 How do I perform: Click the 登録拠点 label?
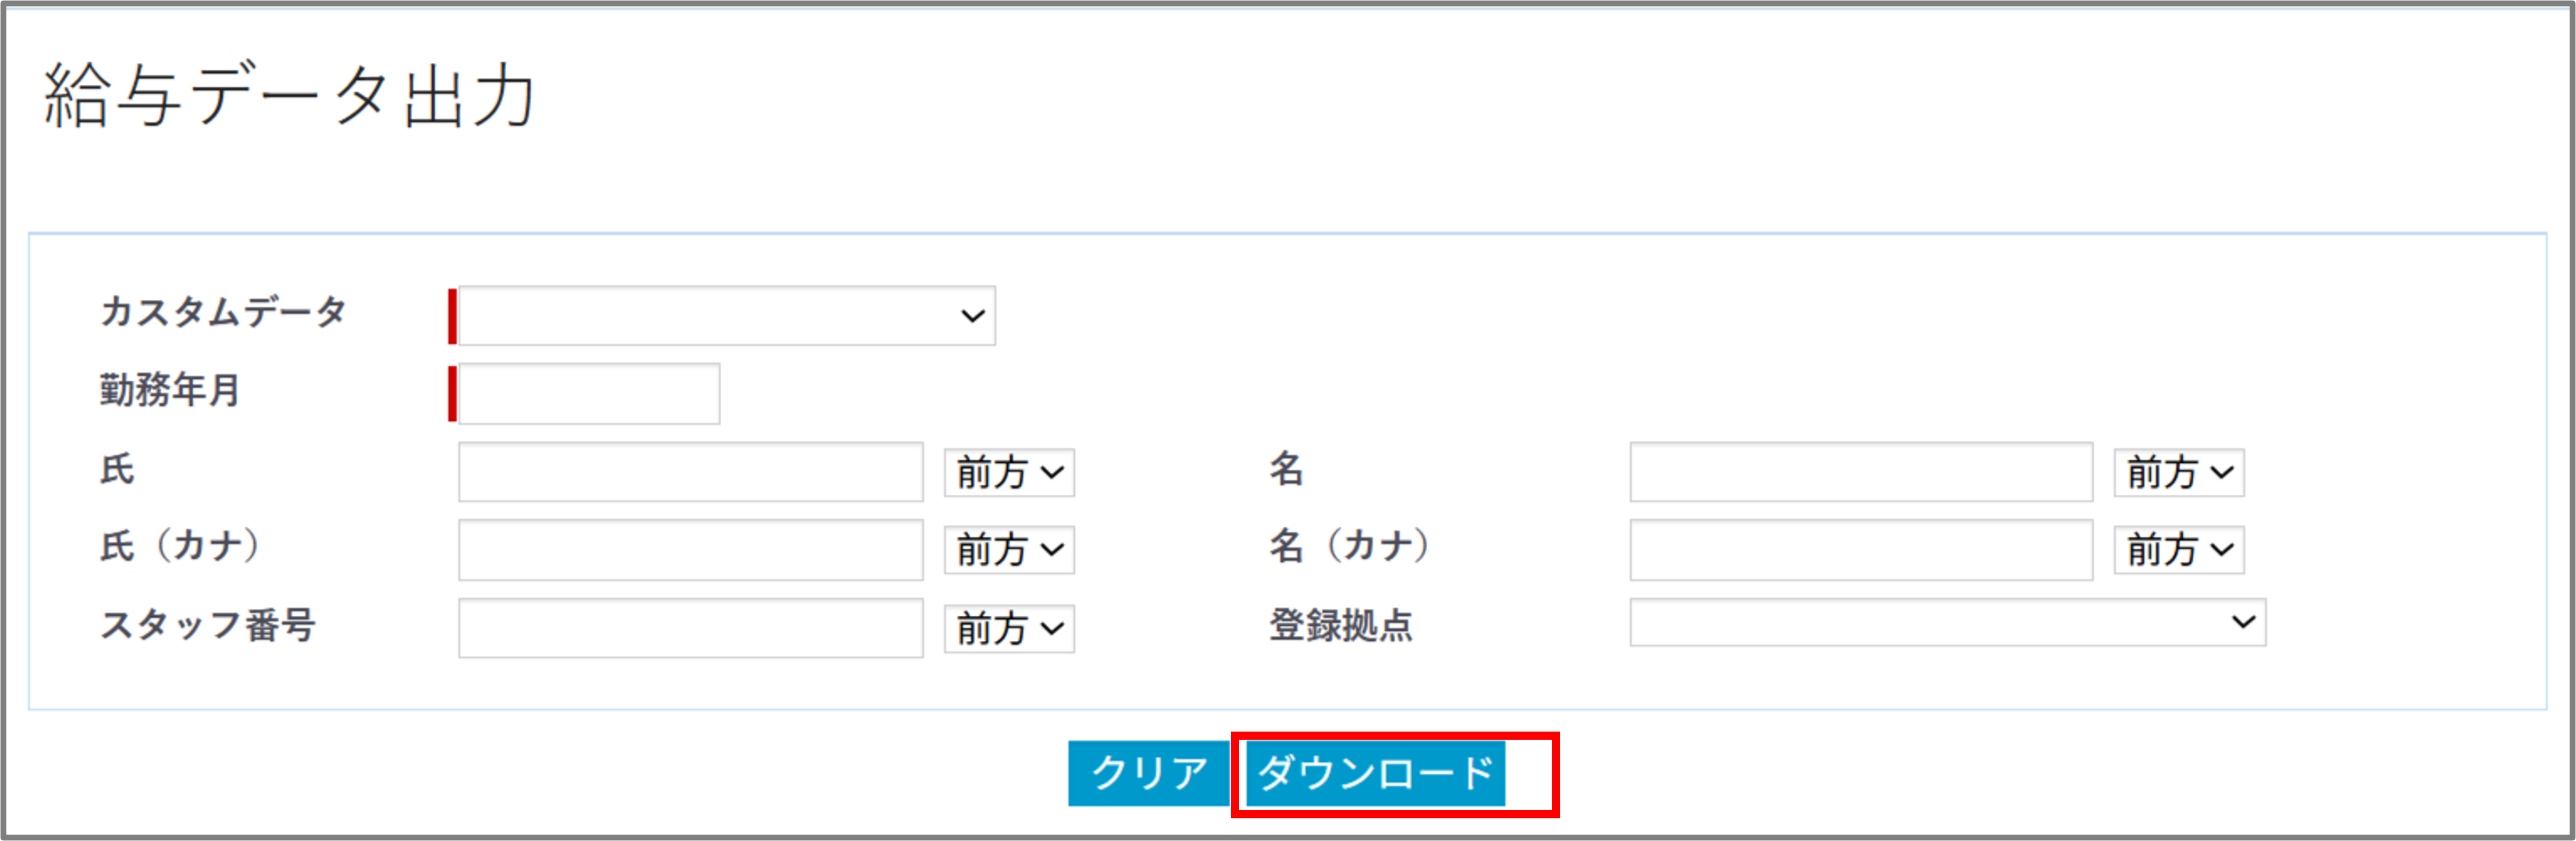coord(1341,625)
